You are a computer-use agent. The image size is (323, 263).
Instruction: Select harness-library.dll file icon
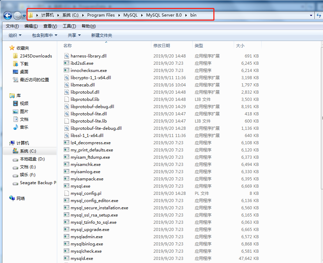pos(67,56)
